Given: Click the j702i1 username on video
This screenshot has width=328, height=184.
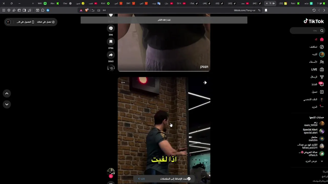Looking at the screenshot, I should point(204,67).
